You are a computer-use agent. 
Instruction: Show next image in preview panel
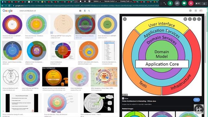pyautogui.click(x=199, y=19)
